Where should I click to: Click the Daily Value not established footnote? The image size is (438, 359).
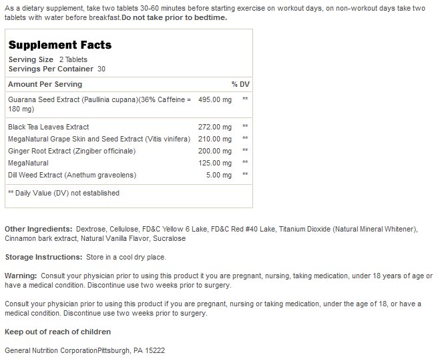[x=63, y=193]
